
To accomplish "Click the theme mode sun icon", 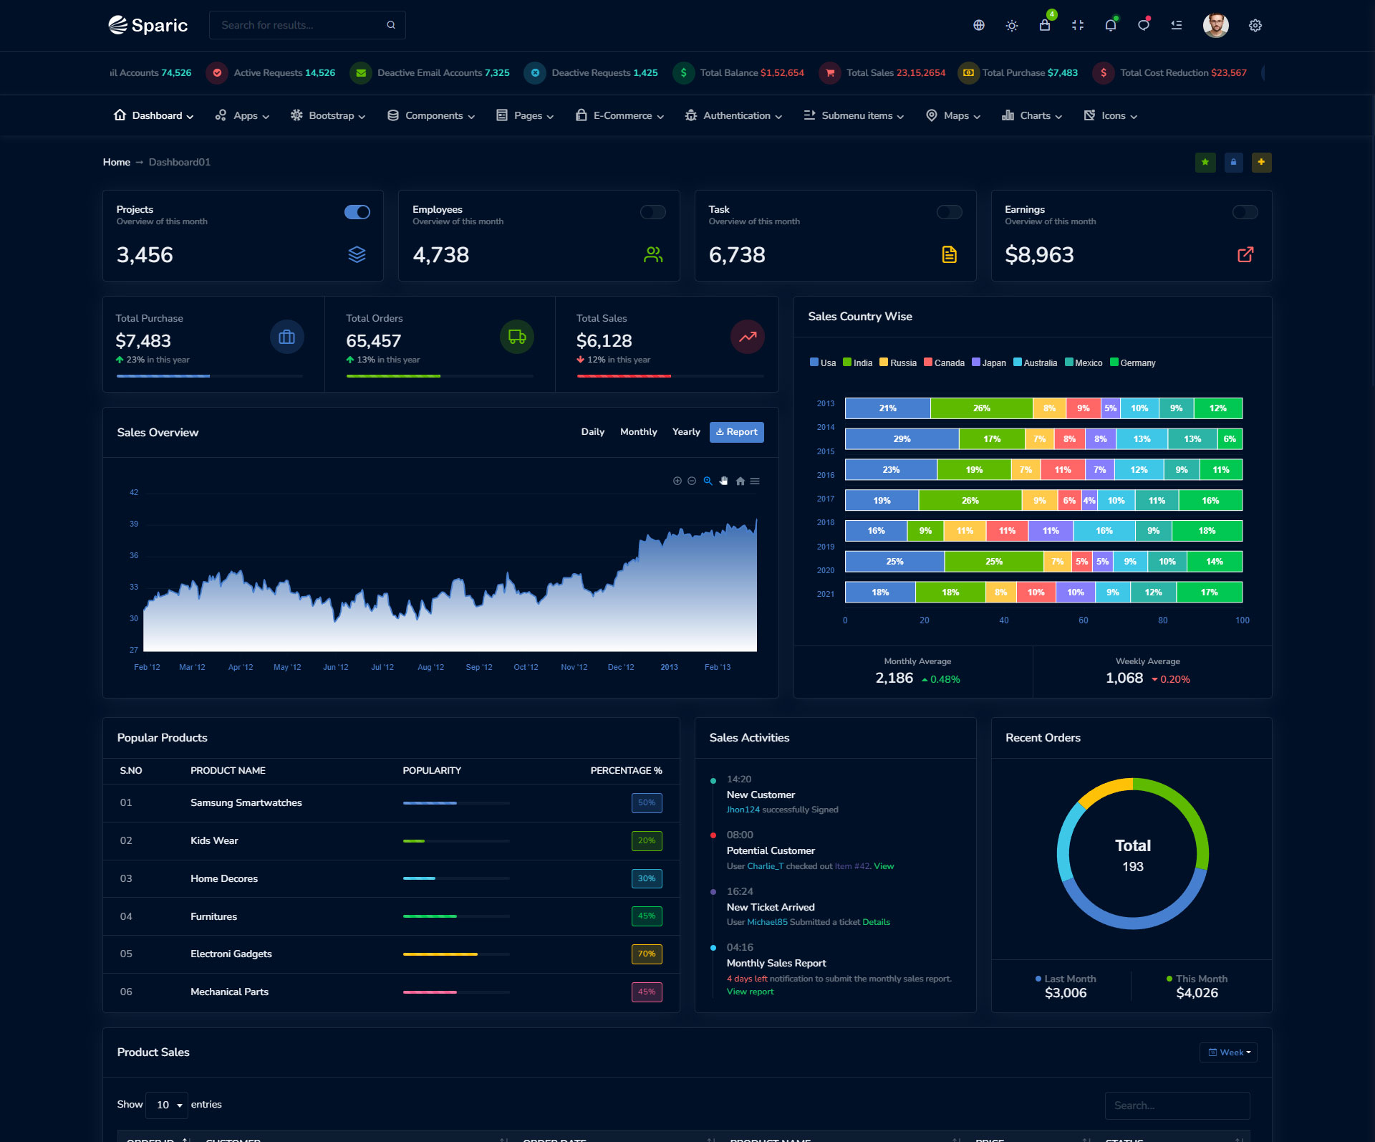I will pyautogui.click(x=1011, y=26).
